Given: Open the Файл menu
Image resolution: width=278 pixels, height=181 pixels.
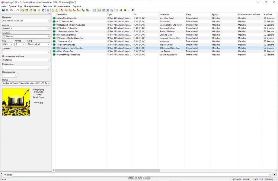Looking at the screenshot, I should coord(4,6).
